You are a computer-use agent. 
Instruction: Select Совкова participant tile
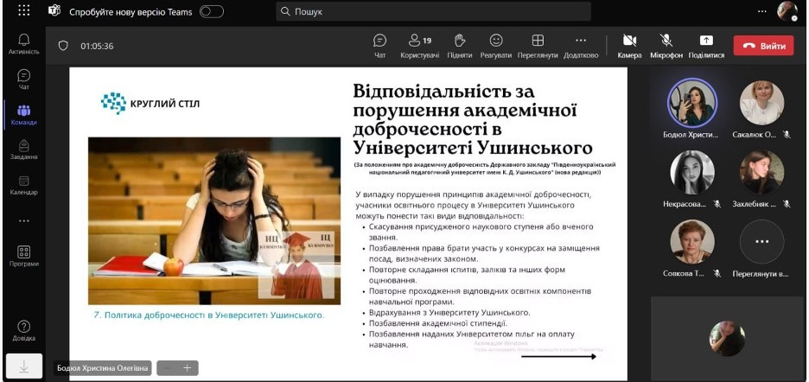pos(691,248)
